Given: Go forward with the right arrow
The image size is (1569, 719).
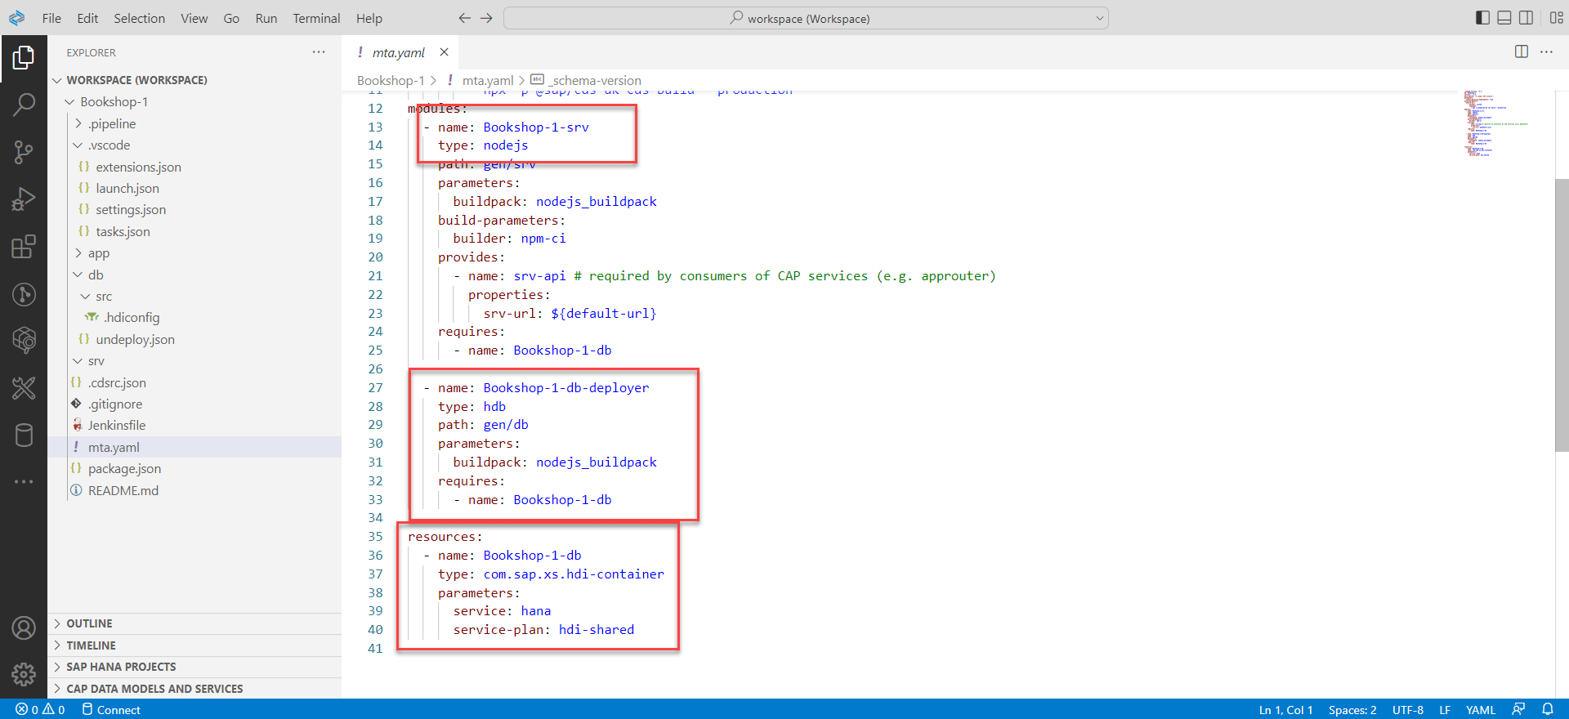Looking at the screenshot, I should pyautogui.click(x=486, y=18).
